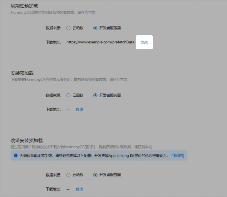The image size is (227, 197).
Task: Click the 安装预加载 section heading
Action: [x=22, y=73]
